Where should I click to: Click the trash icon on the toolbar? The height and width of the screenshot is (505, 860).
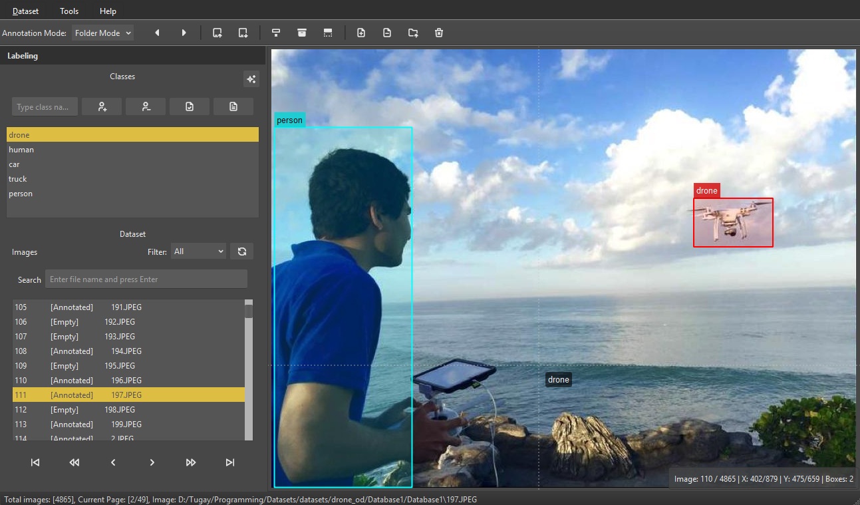(x=439, y=32)
